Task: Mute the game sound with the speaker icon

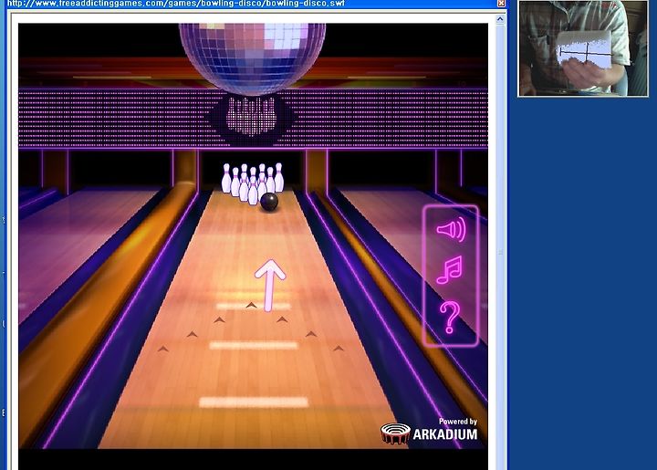Action: pyautogui.click(x=451, y=229)
